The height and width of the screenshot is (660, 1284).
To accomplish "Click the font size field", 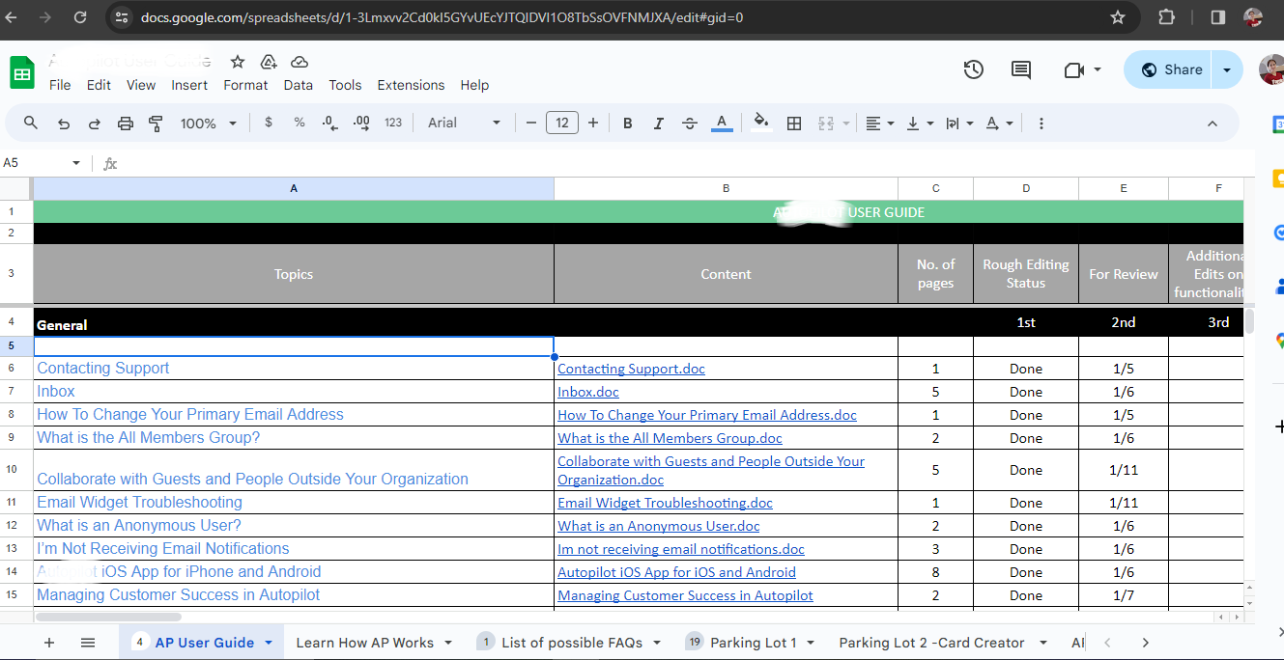I will [562, 123].
